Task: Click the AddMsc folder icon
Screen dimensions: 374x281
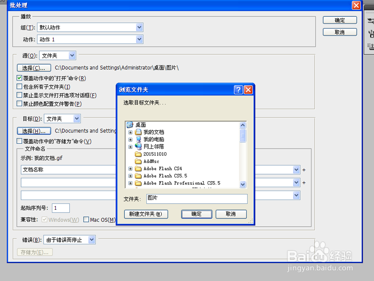Action: (138, 161)
